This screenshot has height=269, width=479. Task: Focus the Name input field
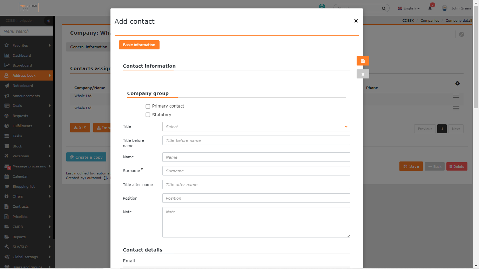256,157
